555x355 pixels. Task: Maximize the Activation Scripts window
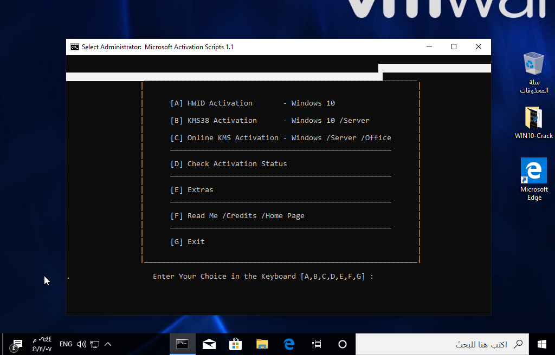[x=454, y=47]
